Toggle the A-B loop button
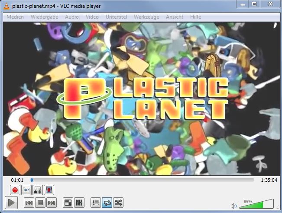 pos(38,190)
